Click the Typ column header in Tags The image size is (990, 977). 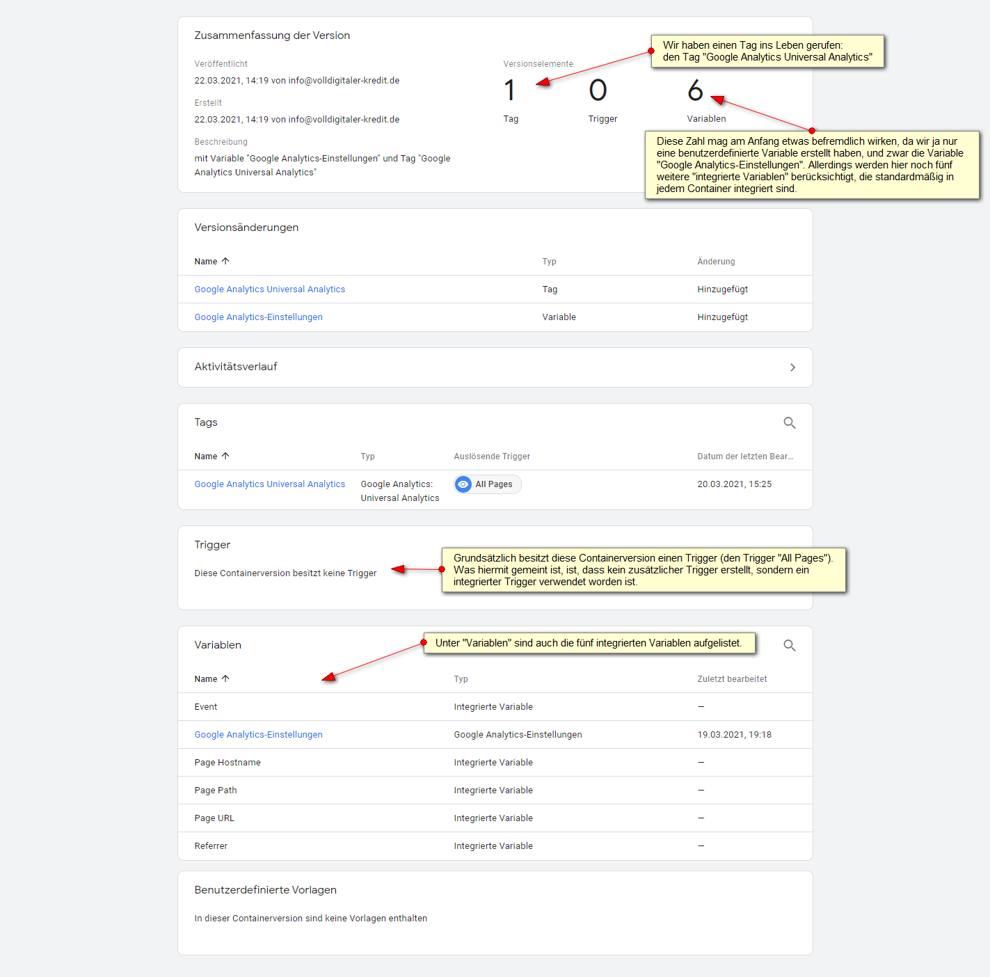[x=368, y=456]
